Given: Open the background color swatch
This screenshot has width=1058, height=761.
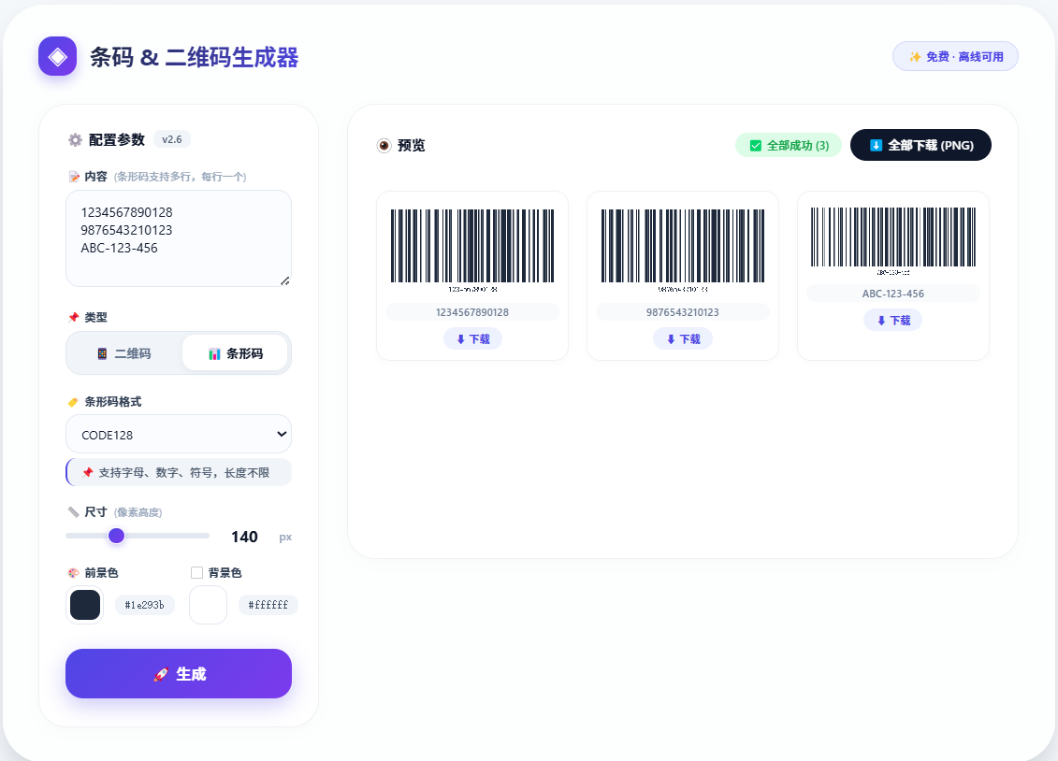Looking at the screenshot, I should [208, 605].
